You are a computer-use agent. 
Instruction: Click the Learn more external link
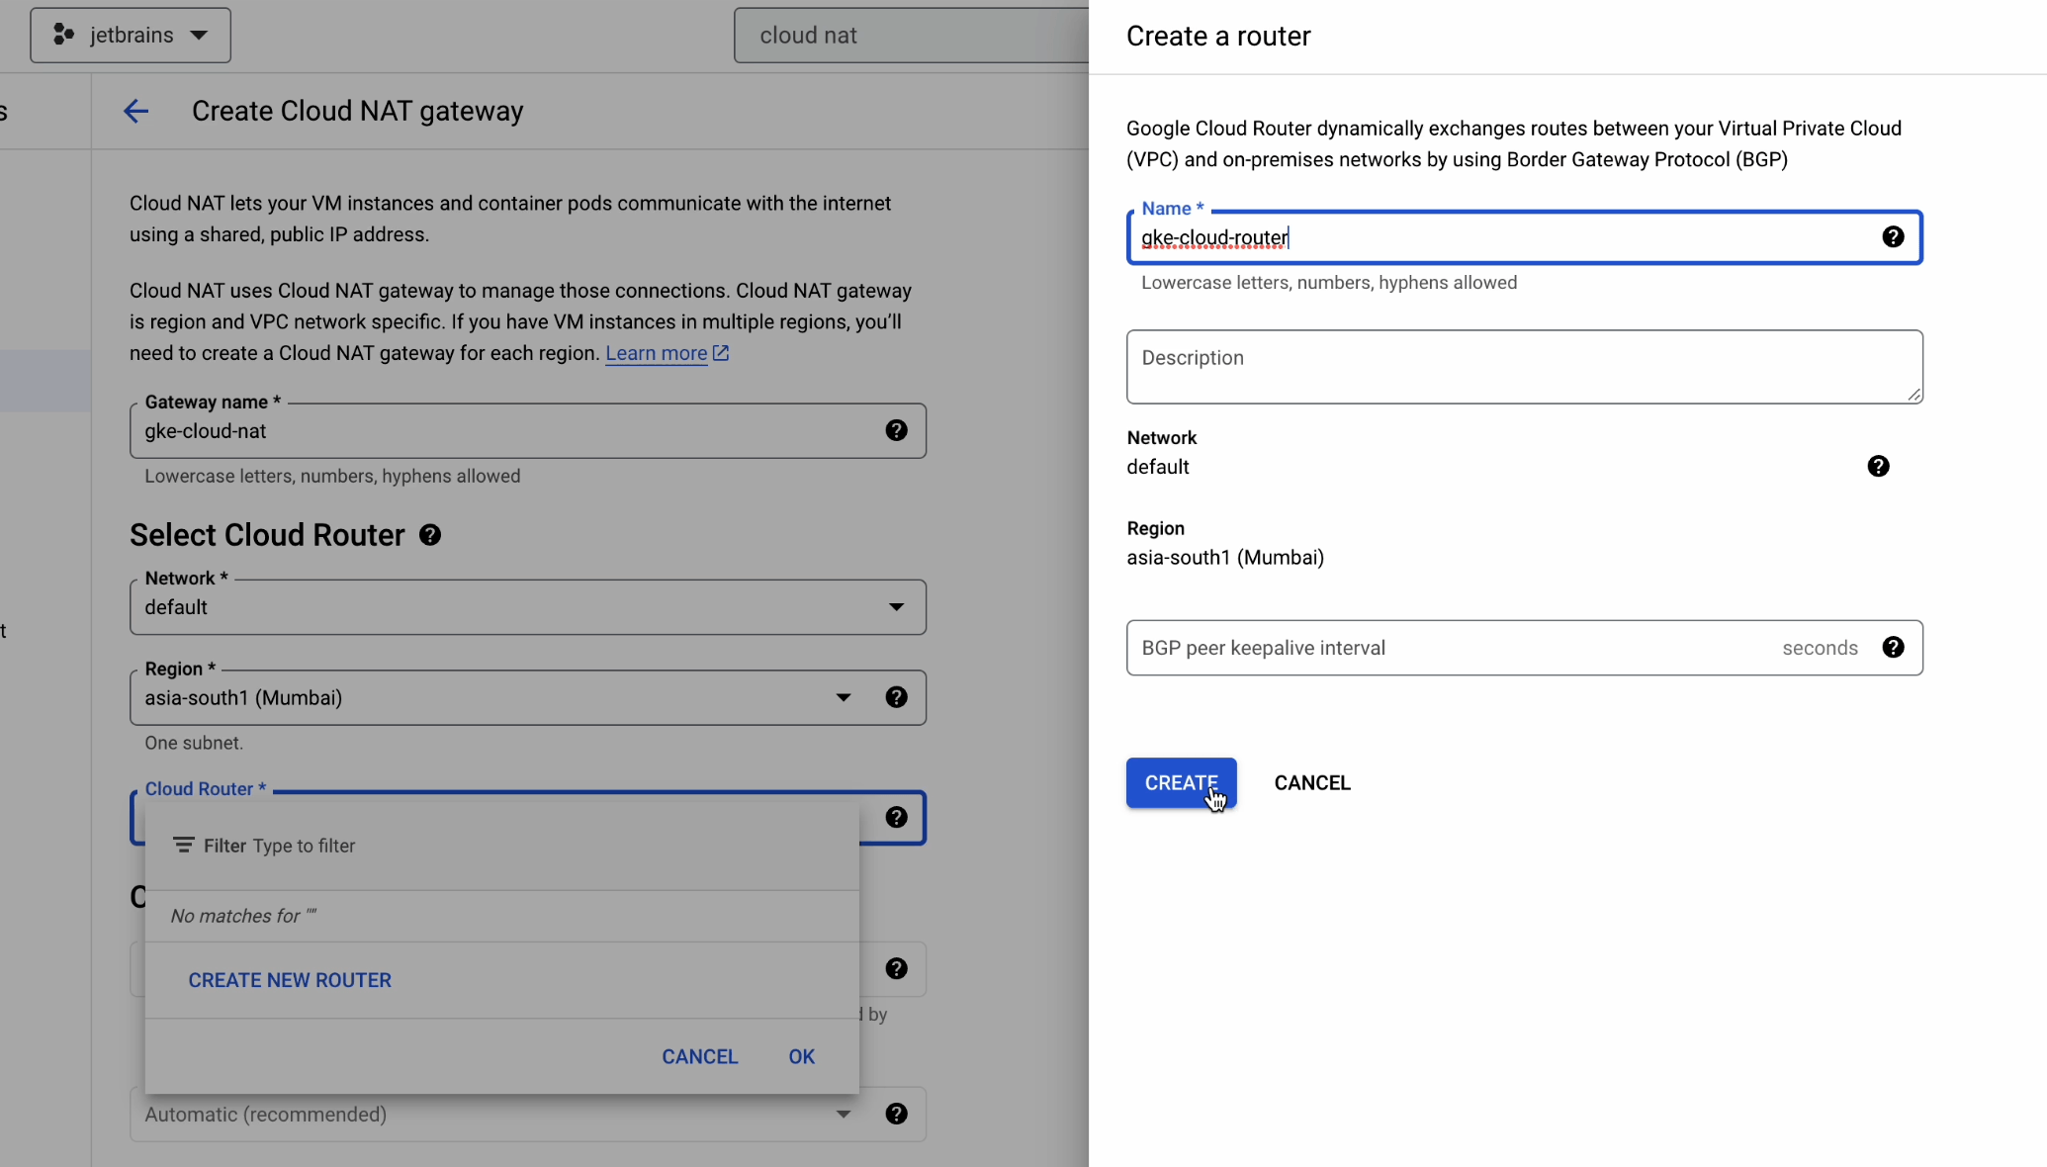[657, 353]
